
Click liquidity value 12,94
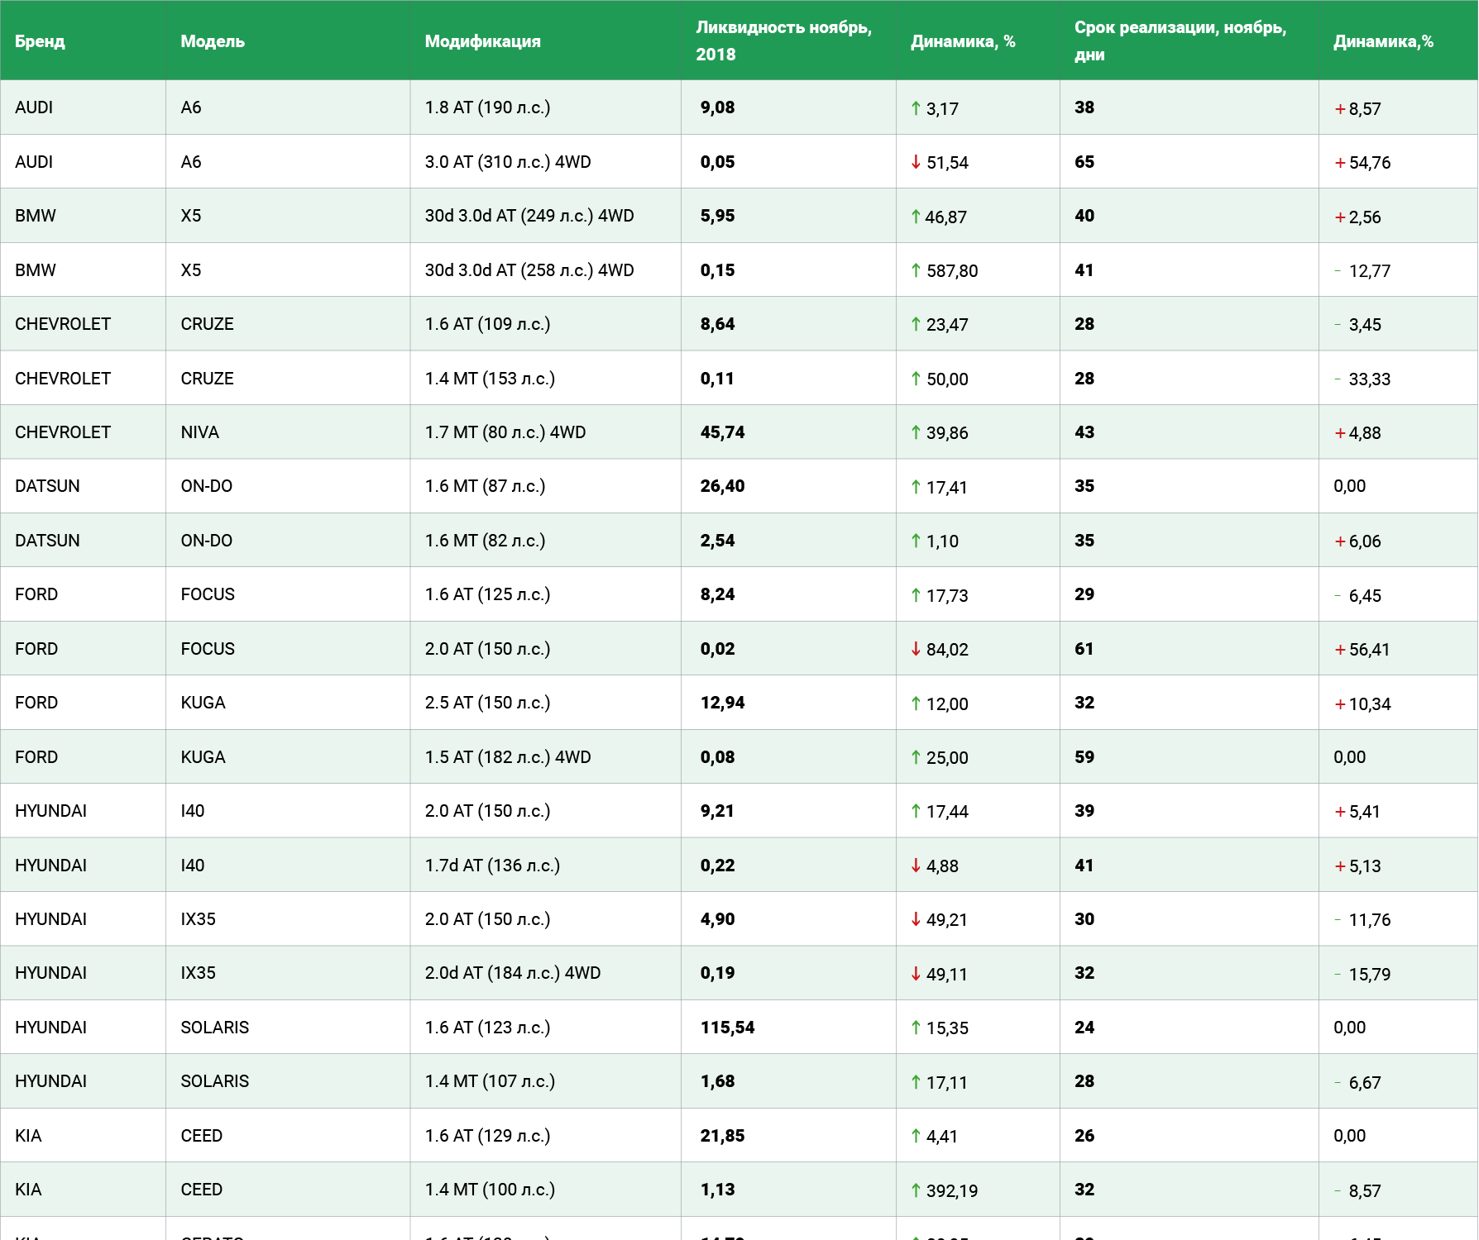point(722,703)
